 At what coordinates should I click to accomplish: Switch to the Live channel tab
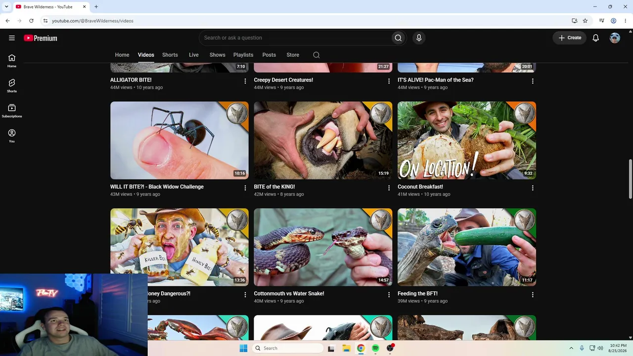tap(194, 55)
